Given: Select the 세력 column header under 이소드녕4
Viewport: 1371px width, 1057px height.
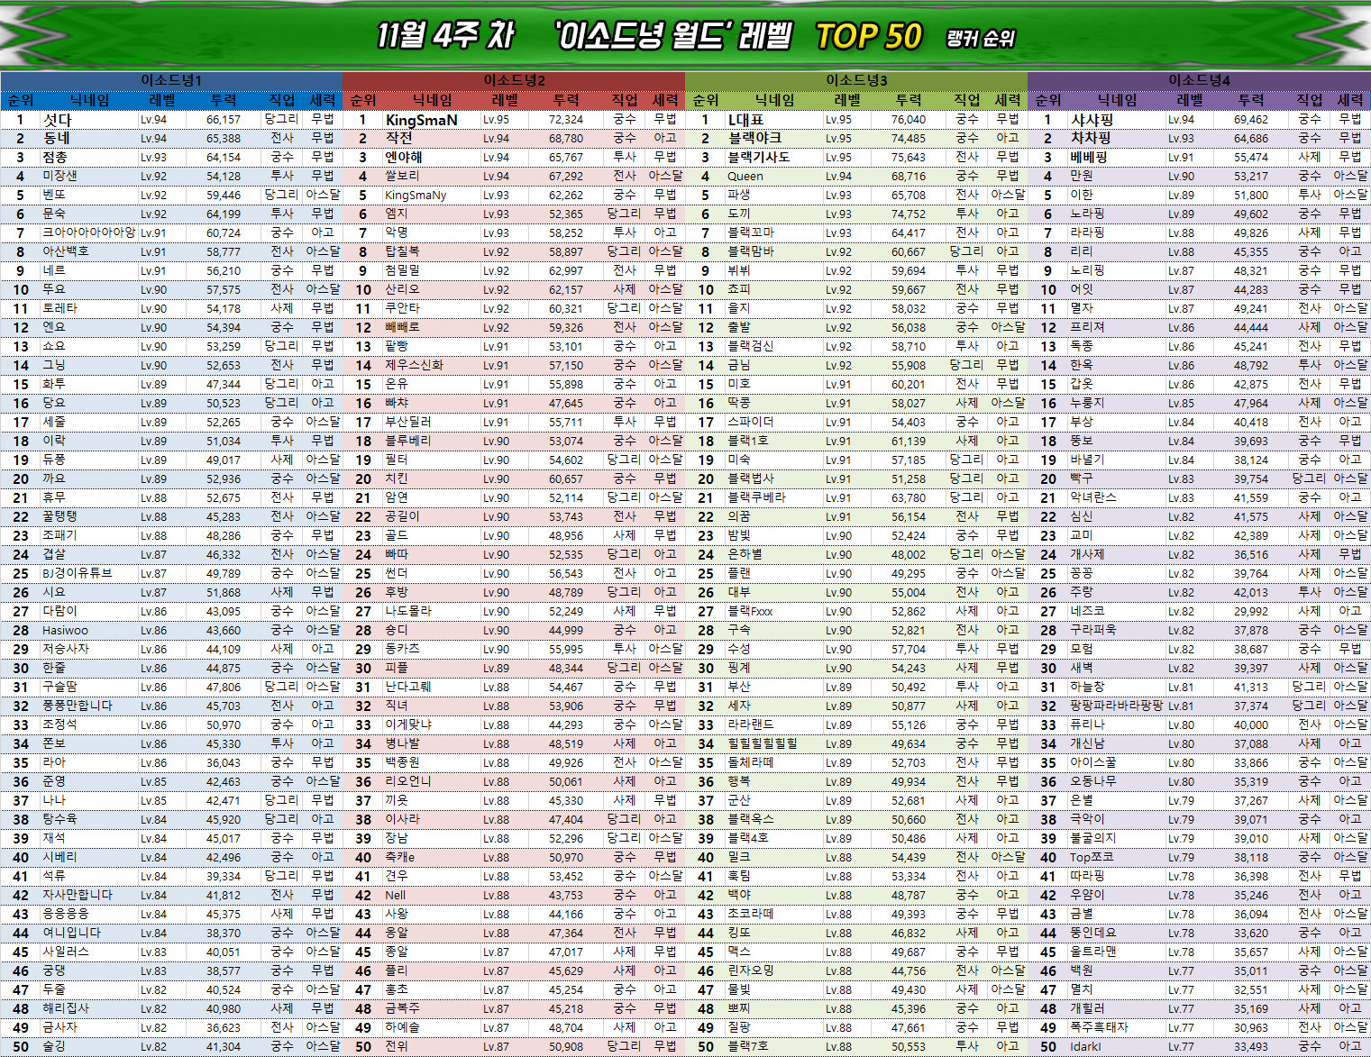Looking at the screenshot, I should coord(1349,100).
